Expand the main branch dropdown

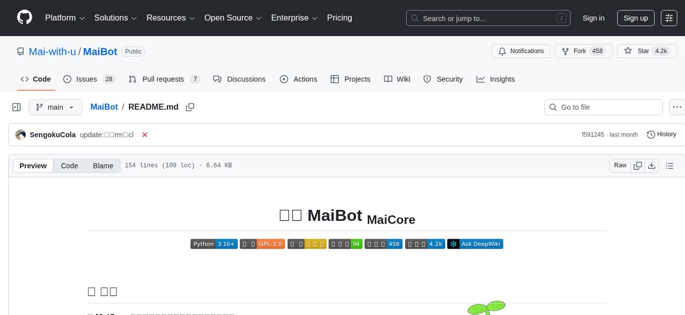coord(55,107)
